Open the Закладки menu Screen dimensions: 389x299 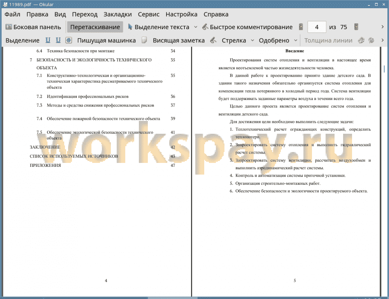tap(117, 14)
